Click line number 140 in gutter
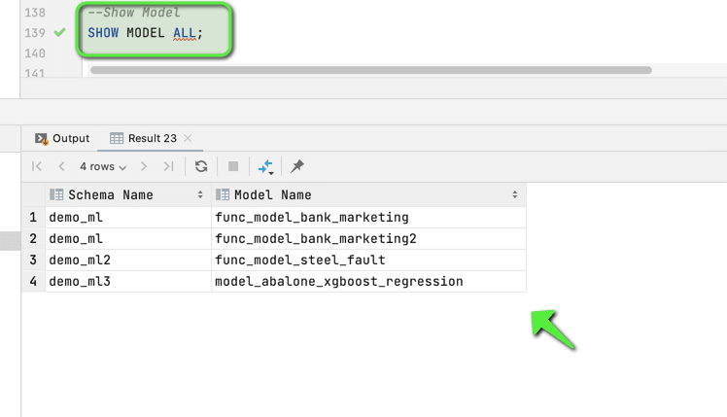 35,53
